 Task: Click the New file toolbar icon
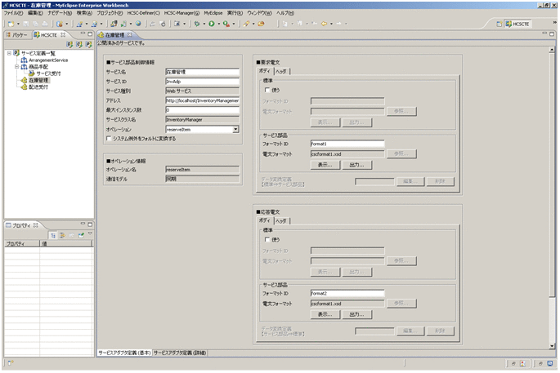click(9, 24)
